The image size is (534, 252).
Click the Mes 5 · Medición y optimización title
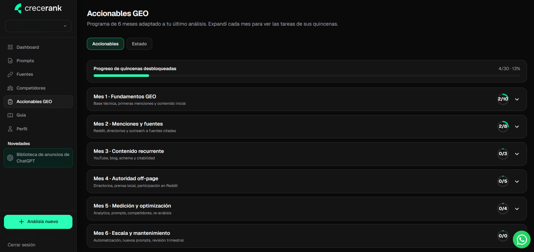tap(132, 206)
